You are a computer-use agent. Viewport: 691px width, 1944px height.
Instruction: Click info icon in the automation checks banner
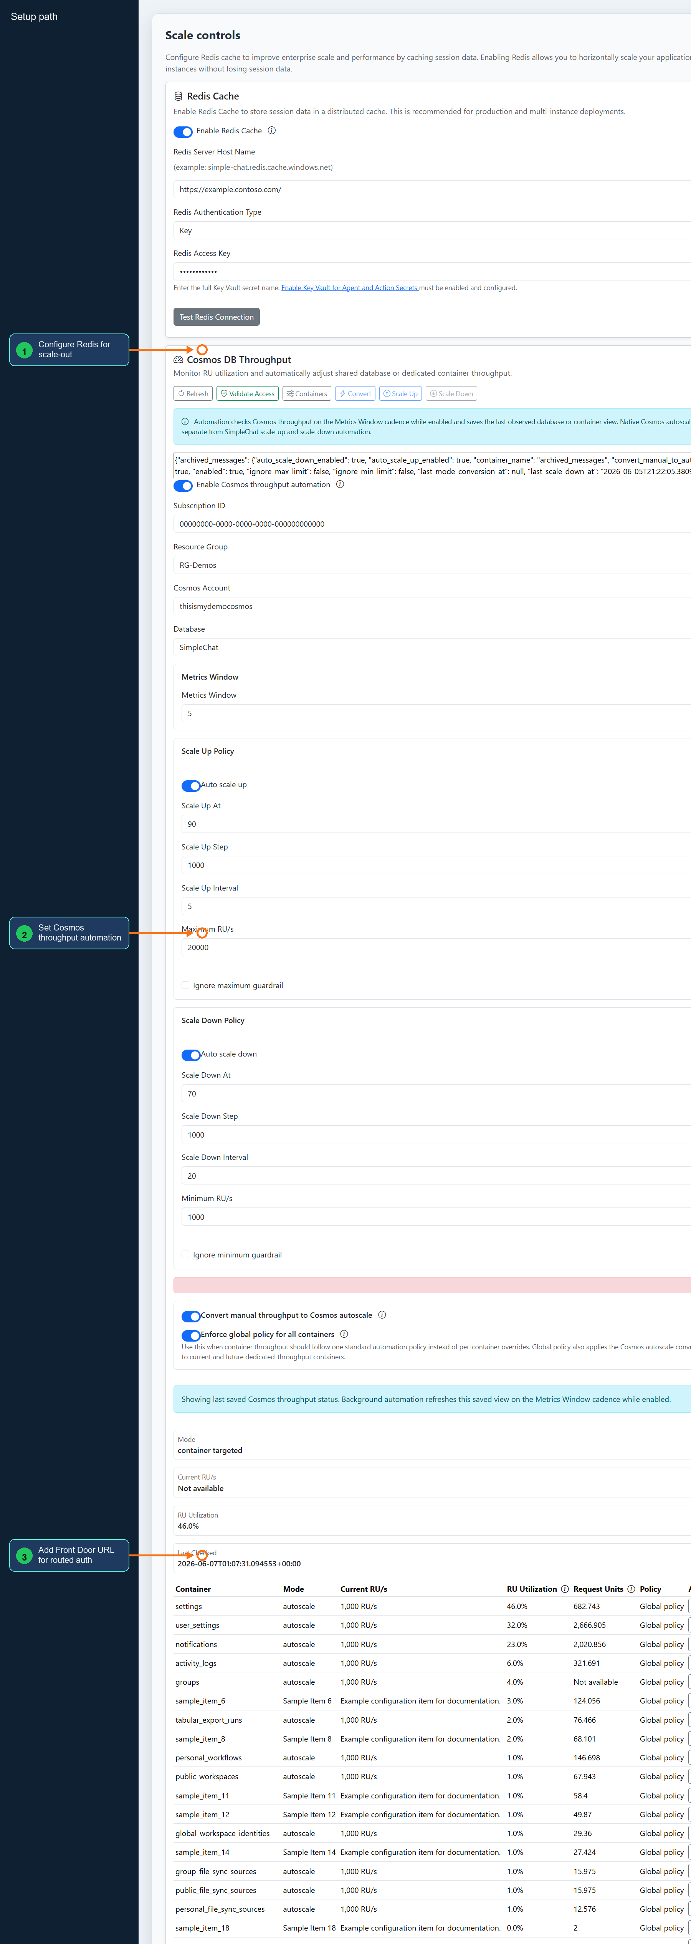click(185, 422)
